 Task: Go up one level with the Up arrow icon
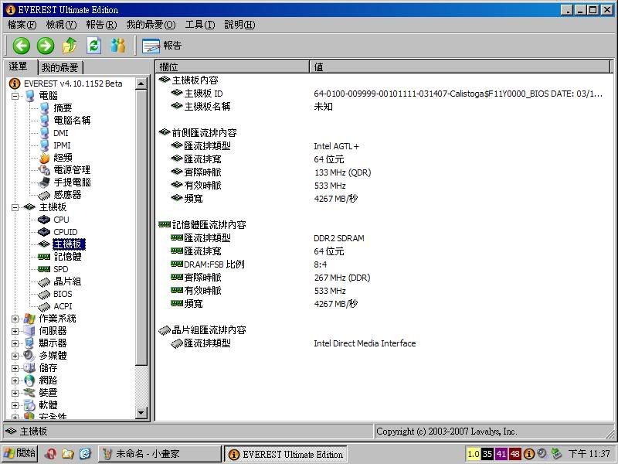pyautogui.click(x=70, y=46)
